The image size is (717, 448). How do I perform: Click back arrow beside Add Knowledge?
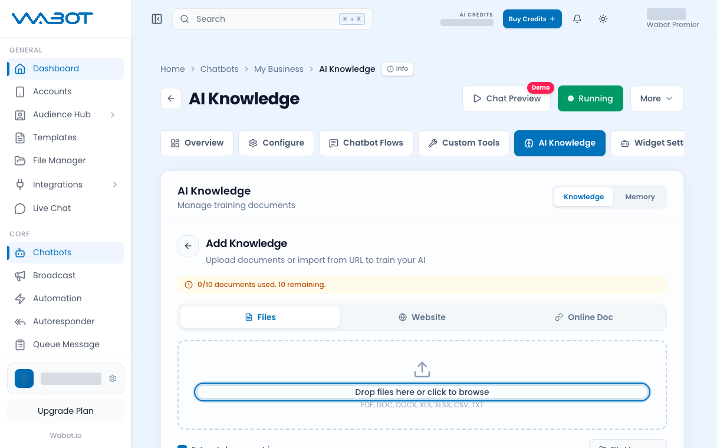[x=188, y=246]
